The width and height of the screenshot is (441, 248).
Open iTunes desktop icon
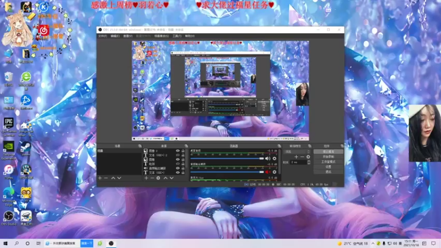pos(9,172)
